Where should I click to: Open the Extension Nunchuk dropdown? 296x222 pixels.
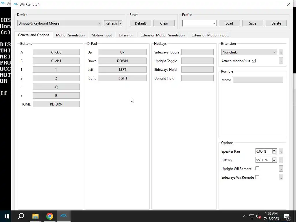click(x=249, y=52)
